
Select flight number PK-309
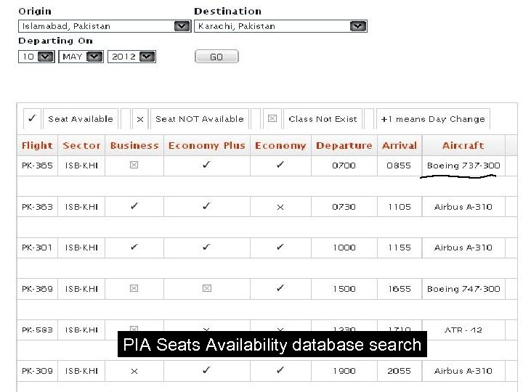pos(37,371)
